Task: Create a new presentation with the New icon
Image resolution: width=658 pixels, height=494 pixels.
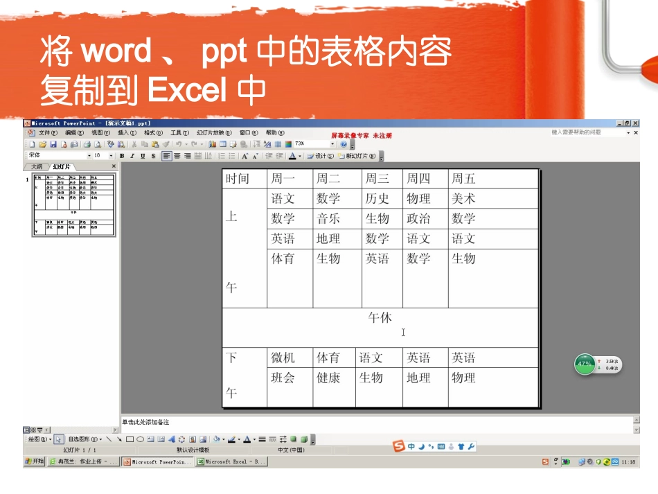Action: click(33, 144)
